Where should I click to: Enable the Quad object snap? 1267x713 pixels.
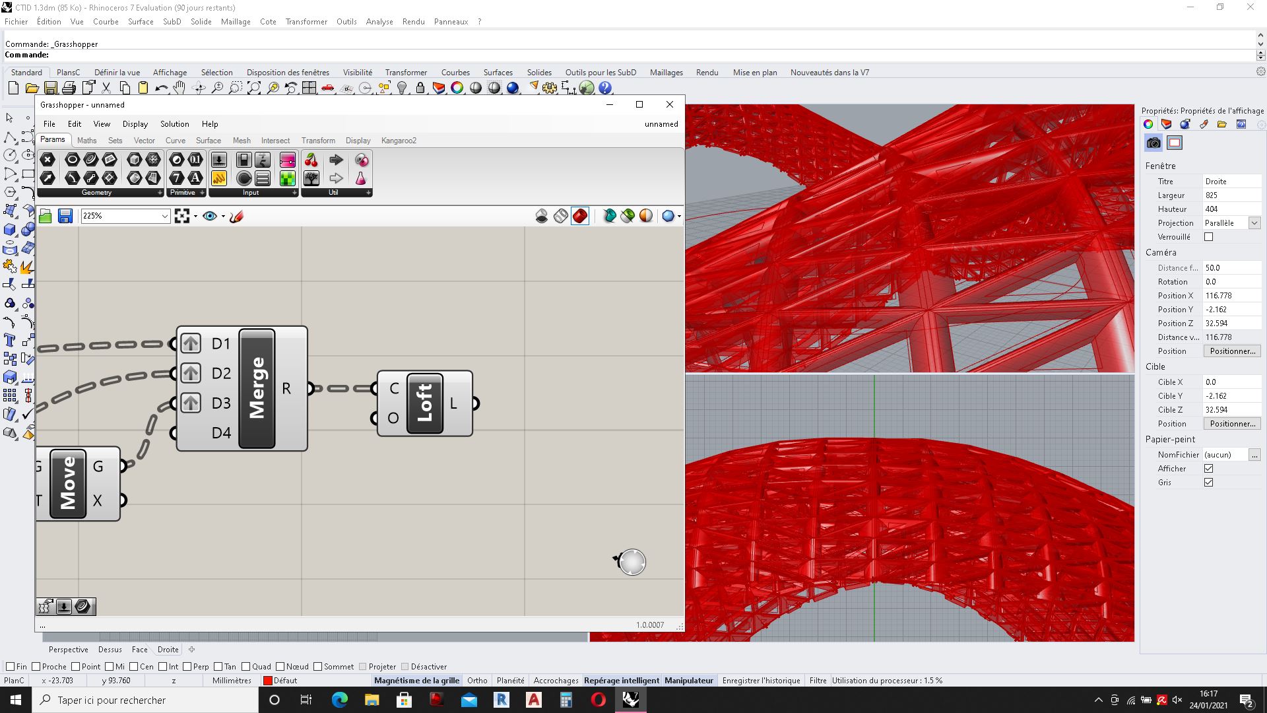tap(246, 667)
